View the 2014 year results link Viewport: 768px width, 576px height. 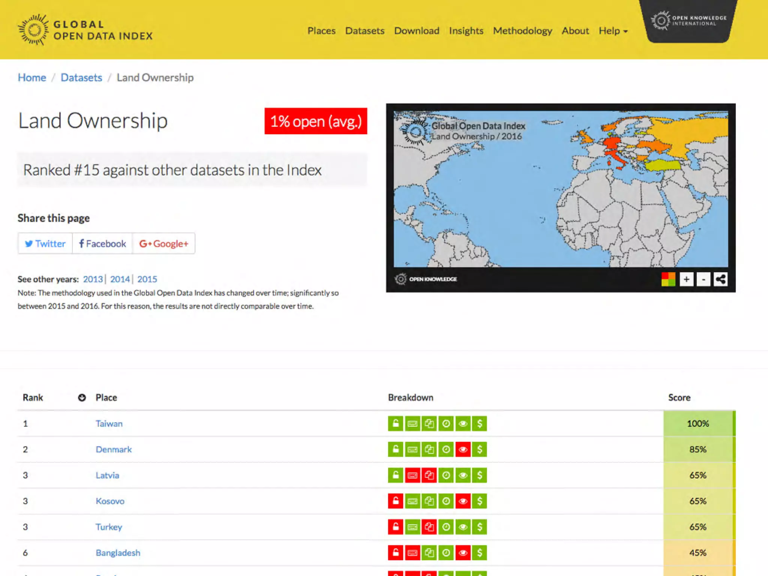pyautogui.click(x=120, y=279)
